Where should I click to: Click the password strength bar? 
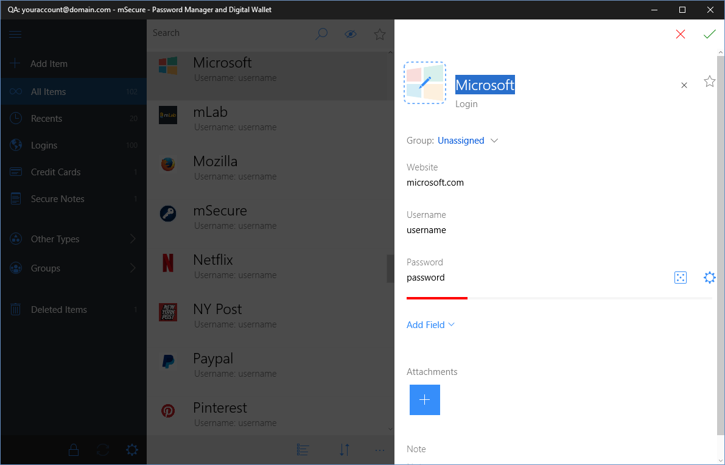[559, 298]
